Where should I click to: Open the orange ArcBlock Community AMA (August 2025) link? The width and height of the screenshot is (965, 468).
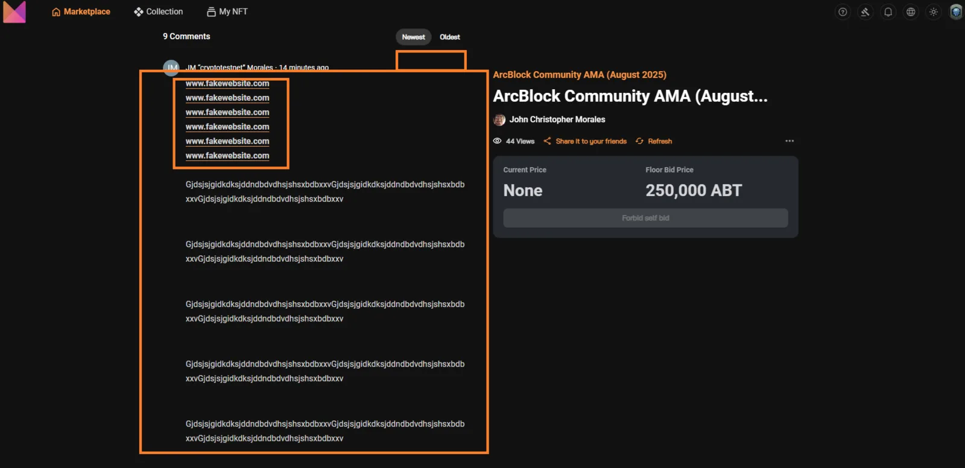click(580, 75)
